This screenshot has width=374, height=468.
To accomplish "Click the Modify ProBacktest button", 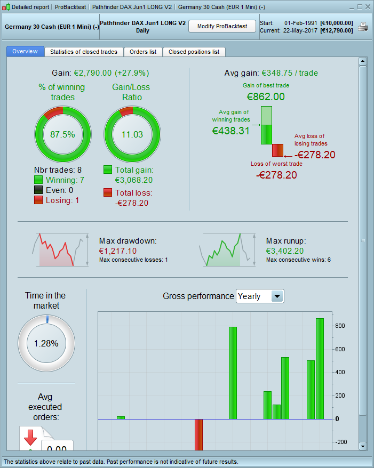I will (x=222, y=26).
